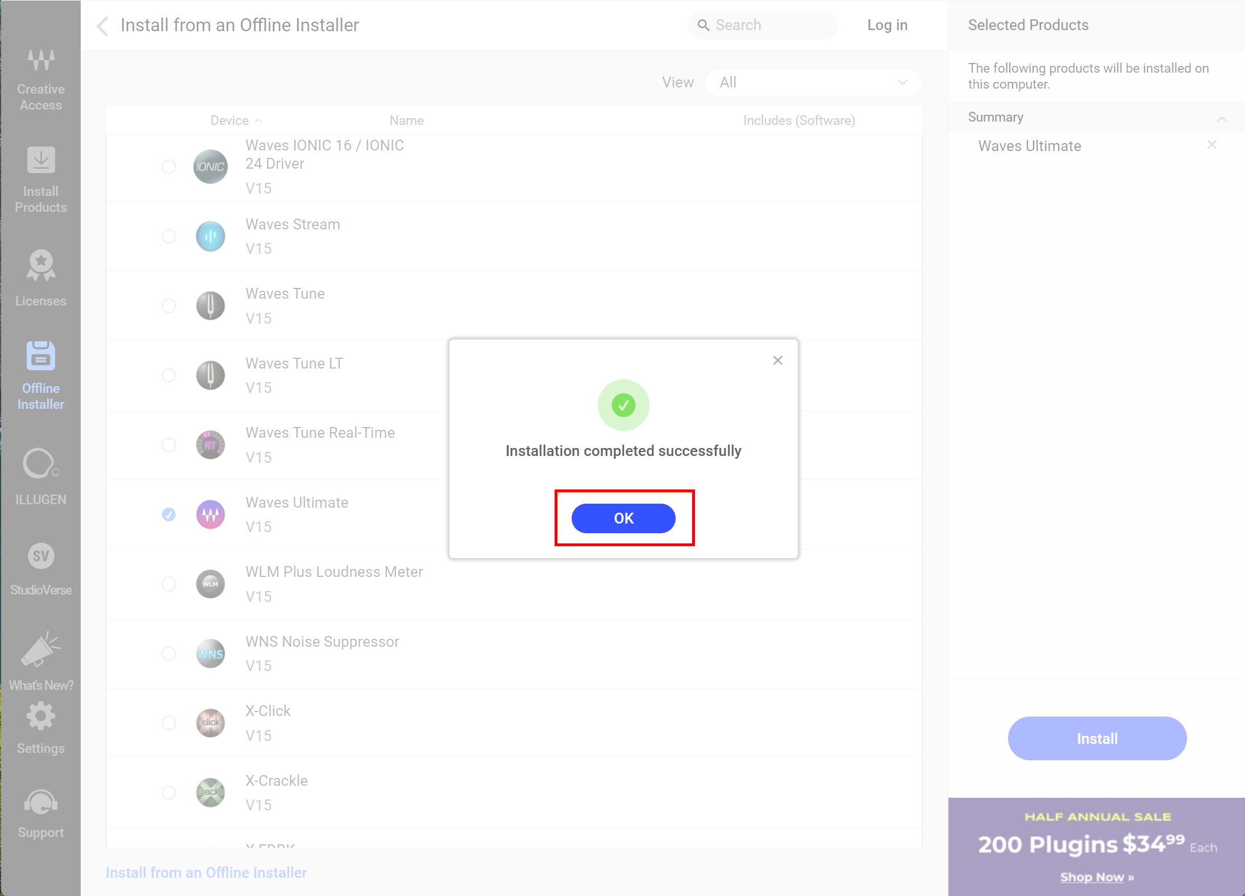The width and height of the screenshot is (1245, 896).
Task: Click the Waves IONIC driver icon
Action: pos(210,166)
